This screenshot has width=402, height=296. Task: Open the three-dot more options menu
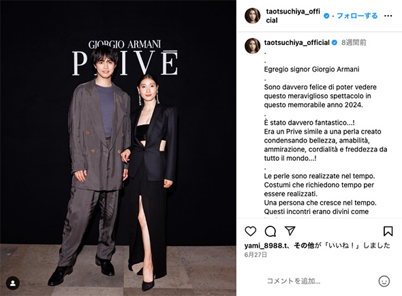click(x=388, y=16)
